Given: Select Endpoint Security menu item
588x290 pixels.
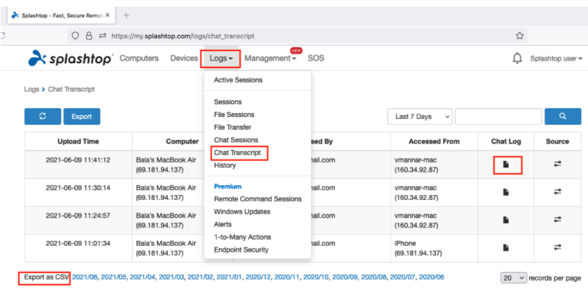Looking at the screenshot, I should click(241, 250).
